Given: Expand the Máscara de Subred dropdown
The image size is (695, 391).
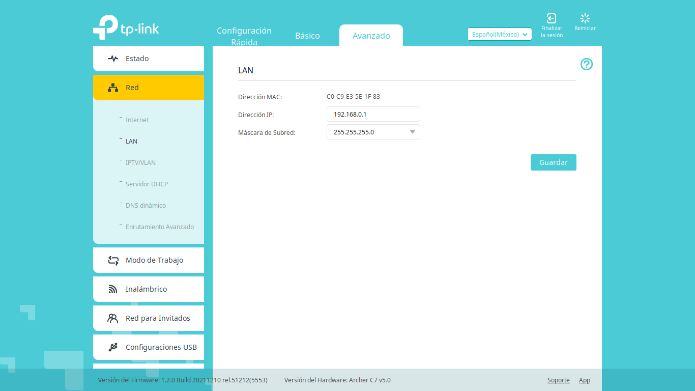Looking at the screenshot, I should (373, 132).
